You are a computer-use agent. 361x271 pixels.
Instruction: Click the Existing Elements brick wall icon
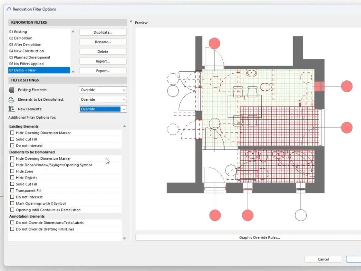(x=12, y=90)
